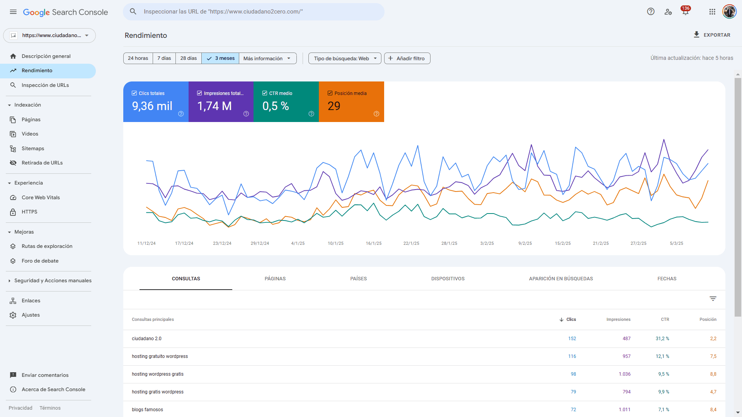Click the Privacidad link
The height and width of the screenshot is (417, 742).
click(20, 408)
